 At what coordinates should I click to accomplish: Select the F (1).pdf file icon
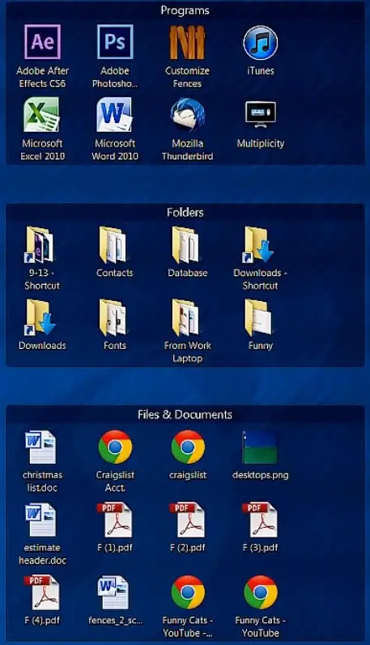[114, 520]
